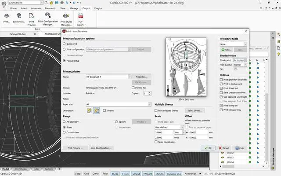Screen dimensions: 281x176
Task: Open the Paper size dropdown
Action: pos(149,104)
